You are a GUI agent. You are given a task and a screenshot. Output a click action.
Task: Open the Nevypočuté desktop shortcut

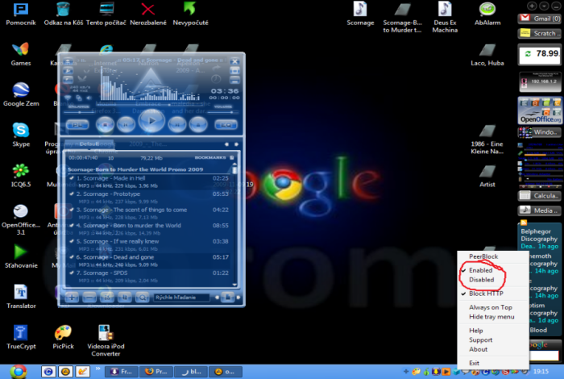190,15
